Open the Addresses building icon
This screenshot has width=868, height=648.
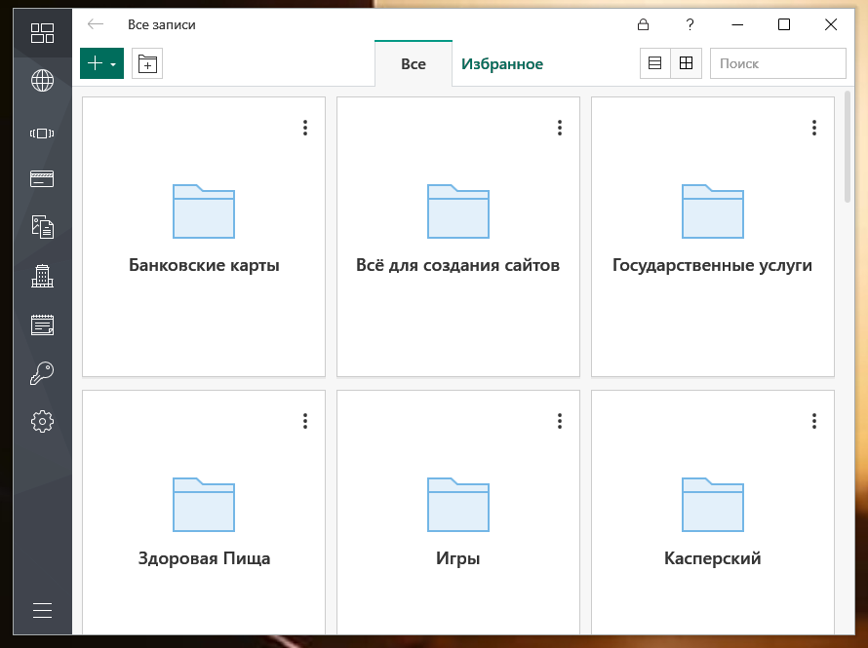[42, 276]
